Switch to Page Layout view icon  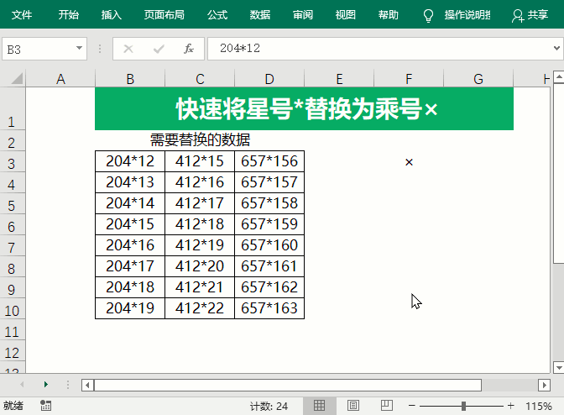click(x=353, y=406)
